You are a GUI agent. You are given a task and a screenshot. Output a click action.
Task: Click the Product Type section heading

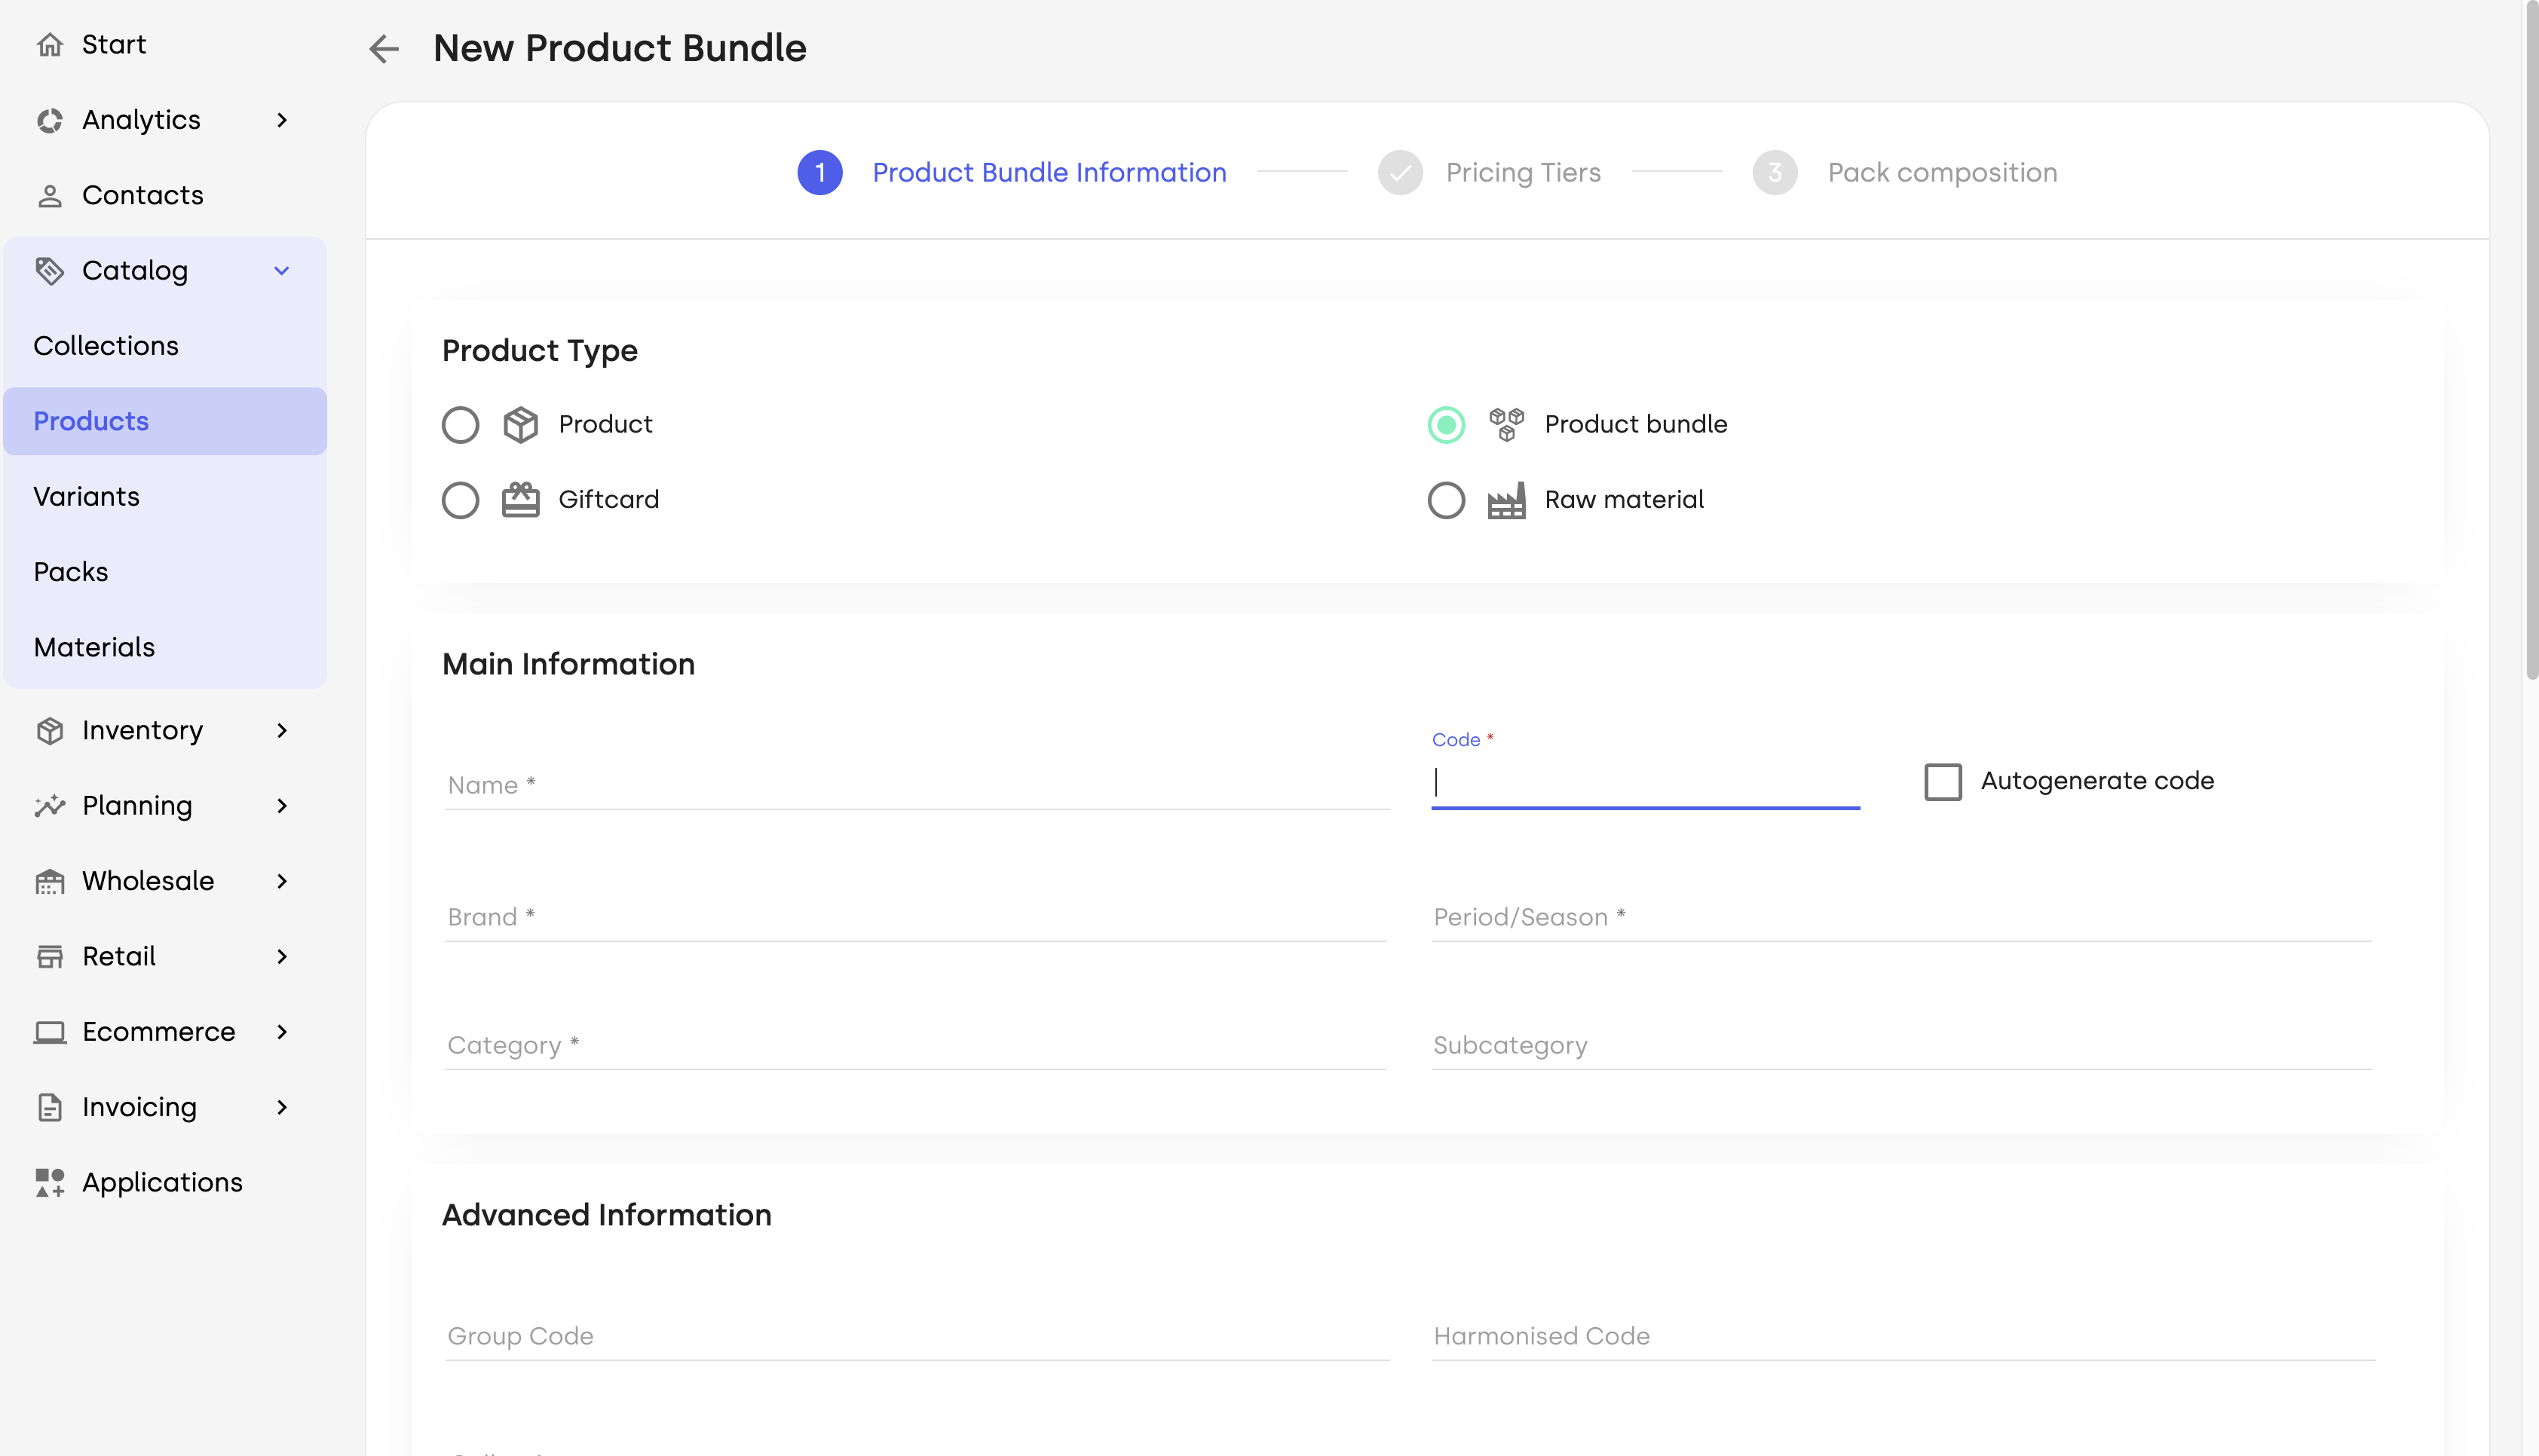point(539,351)
